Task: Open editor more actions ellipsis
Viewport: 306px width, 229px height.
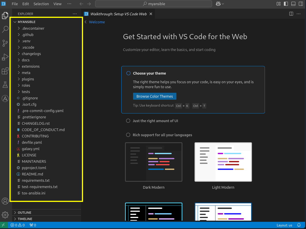Action: [299, 14]
